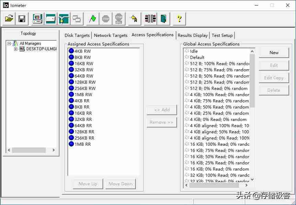Click the DESKTOP-ULMGI computer icon
296x205 pixels.
pos(22,49)
